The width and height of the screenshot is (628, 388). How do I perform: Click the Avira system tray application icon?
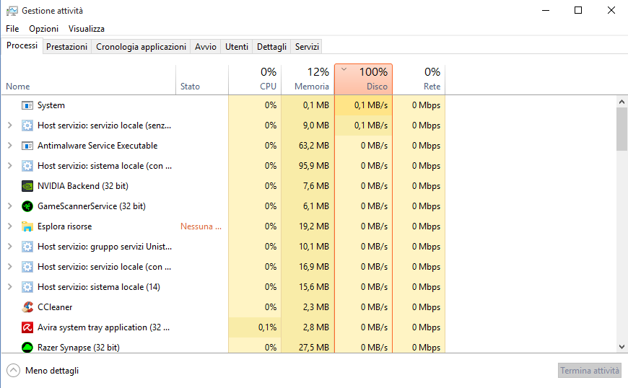27,327
